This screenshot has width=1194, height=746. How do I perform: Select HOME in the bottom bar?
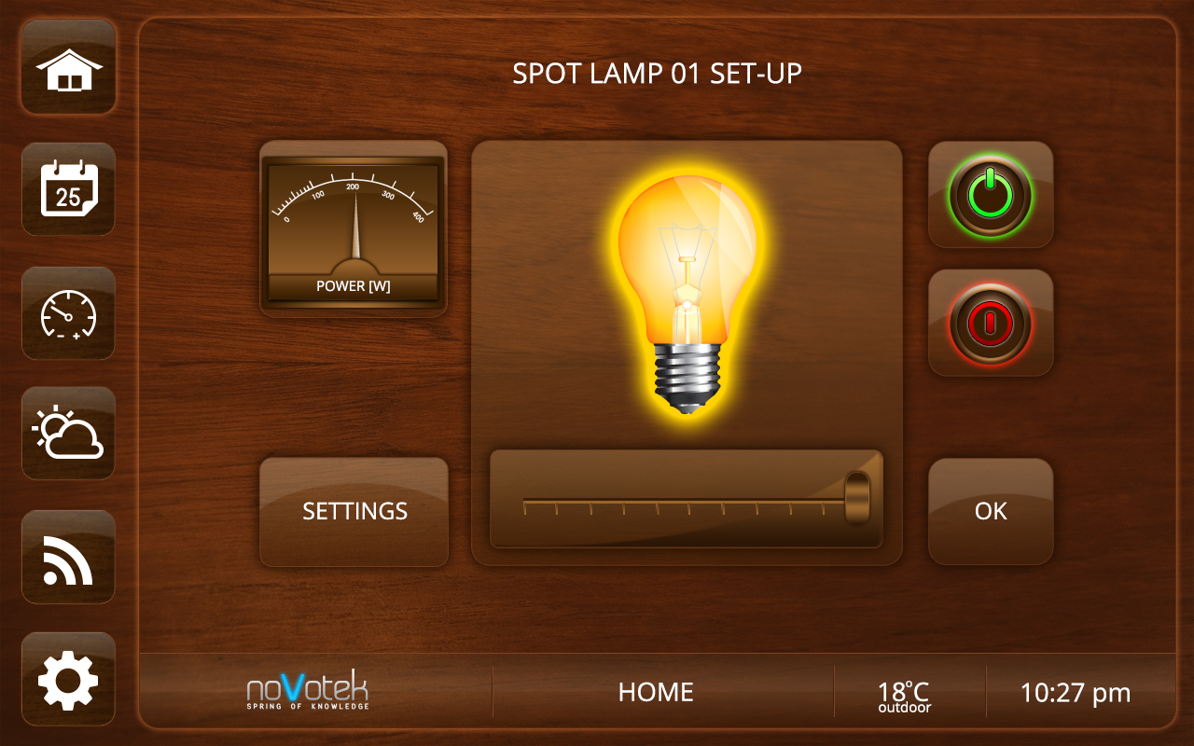tap(656, 692)
